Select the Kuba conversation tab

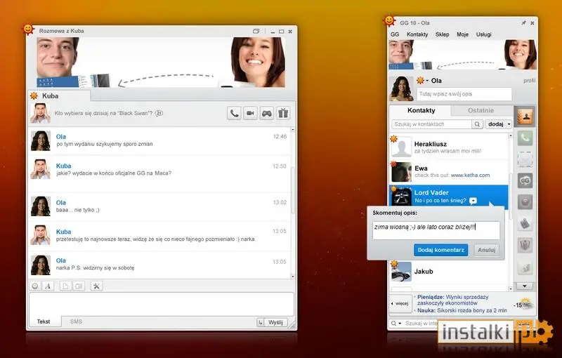click(x=59, y=96)
